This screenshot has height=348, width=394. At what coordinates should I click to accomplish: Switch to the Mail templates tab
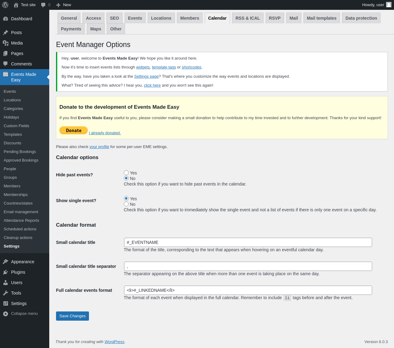322,18
